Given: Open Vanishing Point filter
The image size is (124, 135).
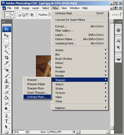Looking at the screenshot, I should [x=80, y=43].
